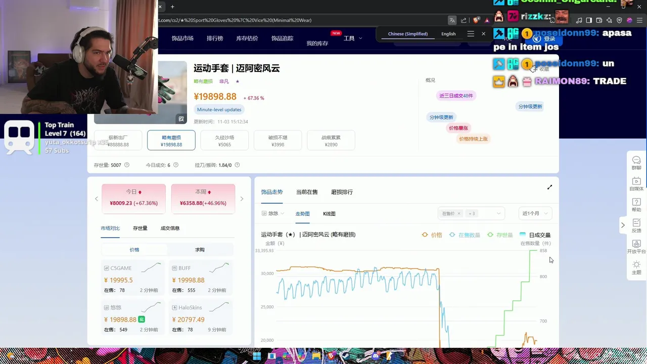Click the image zoom icon on item thumbnail

pyautogui.click(x=181, y=119)
